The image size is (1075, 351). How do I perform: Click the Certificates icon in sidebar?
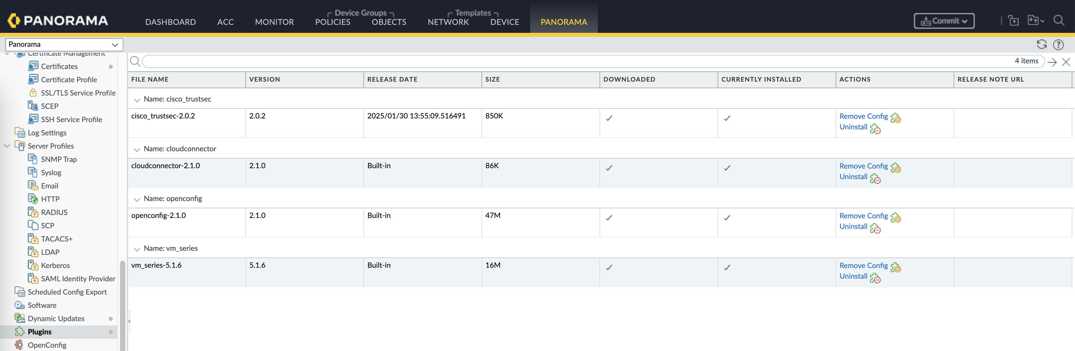click(x=33, y=66)
